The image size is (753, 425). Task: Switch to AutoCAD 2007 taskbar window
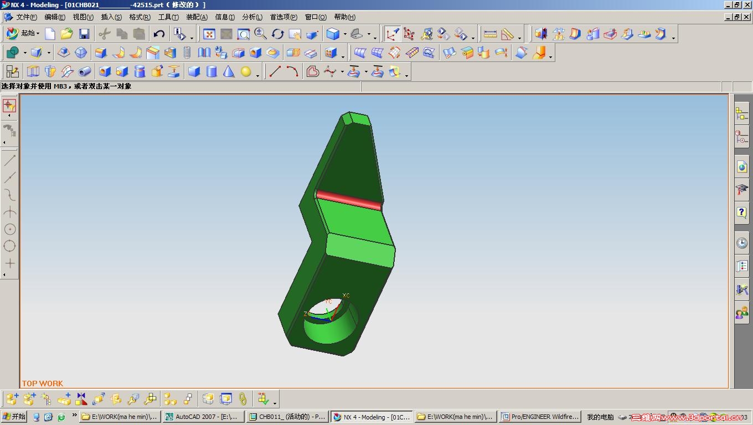click(203, 417)
